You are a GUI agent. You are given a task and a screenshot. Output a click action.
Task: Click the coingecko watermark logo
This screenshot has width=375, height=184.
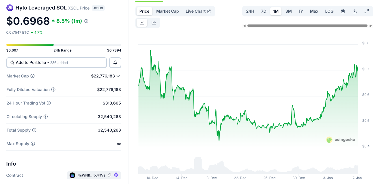(329, 139)
